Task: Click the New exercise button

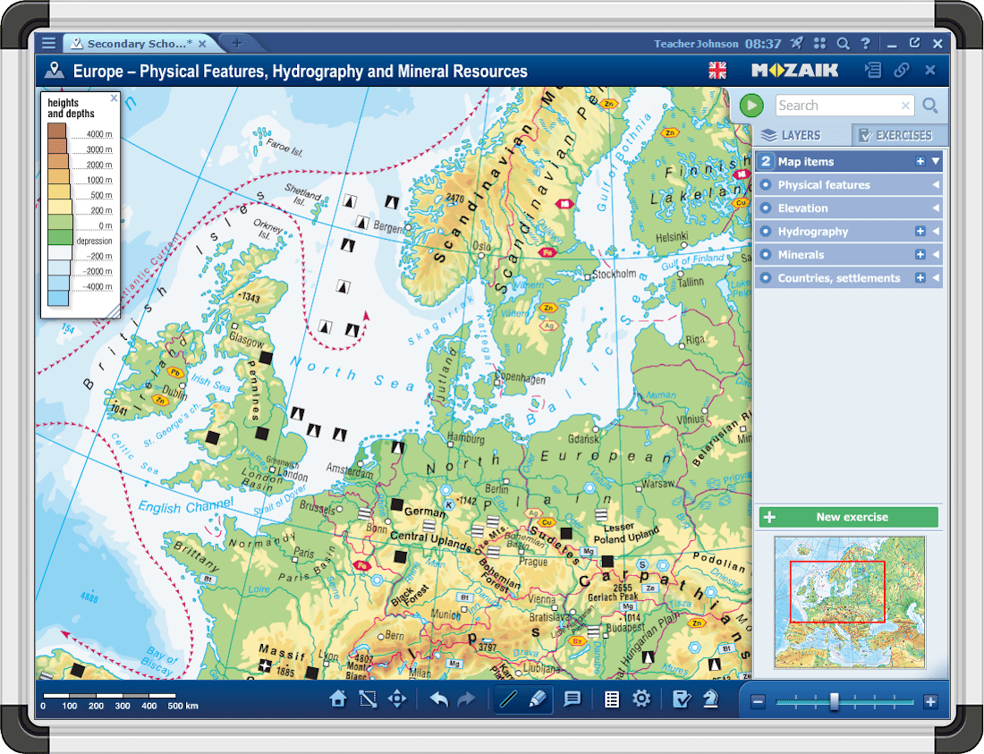Action: (848, 517)
